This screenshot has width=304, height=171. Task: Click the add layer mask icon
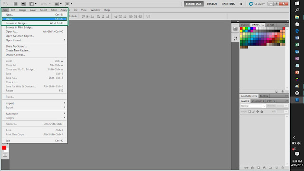pos(258,168)
